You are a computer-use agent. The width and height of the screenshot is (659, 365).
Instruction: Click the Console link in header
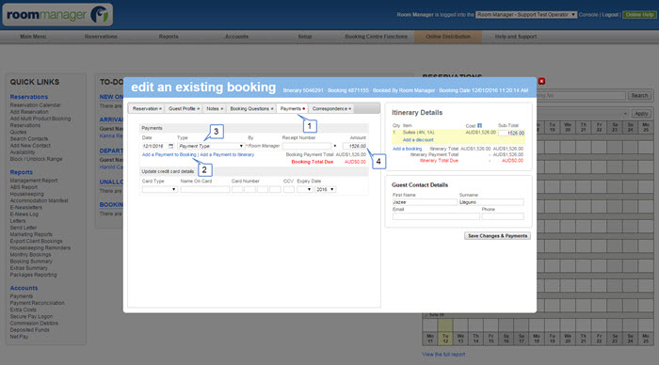coord(588,15)
